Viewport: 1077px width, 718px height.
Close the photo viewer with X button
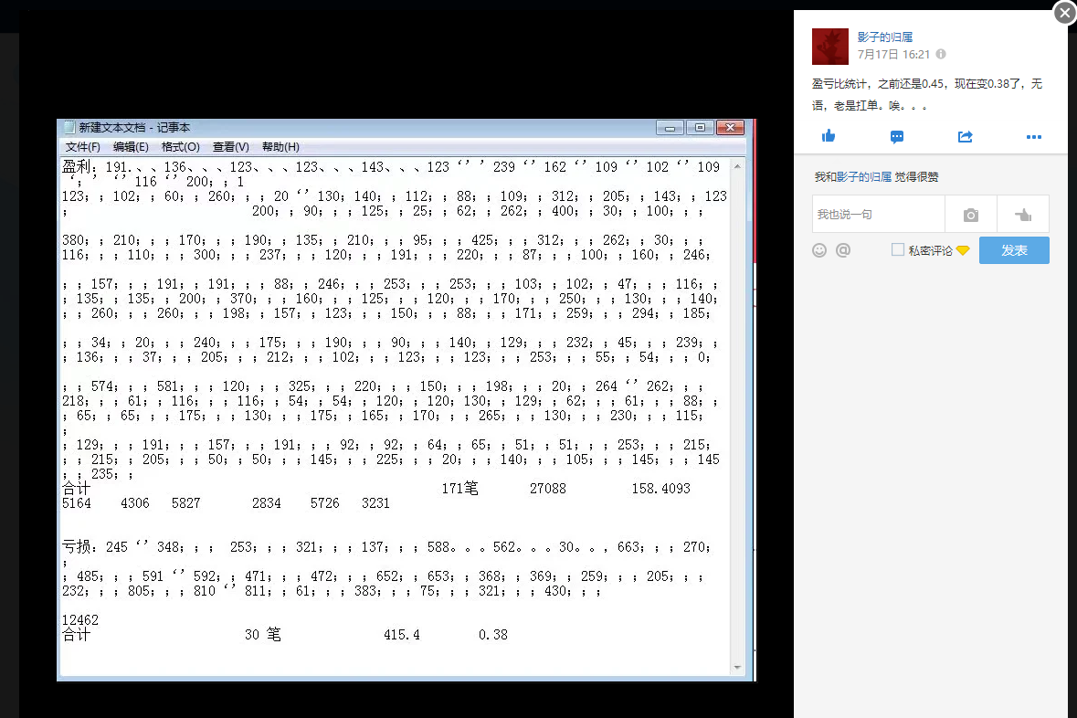point(1064,13)
